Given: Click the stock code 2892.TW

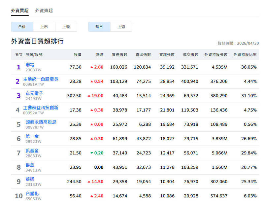Looking at the screenshot, I should (34, 142).
